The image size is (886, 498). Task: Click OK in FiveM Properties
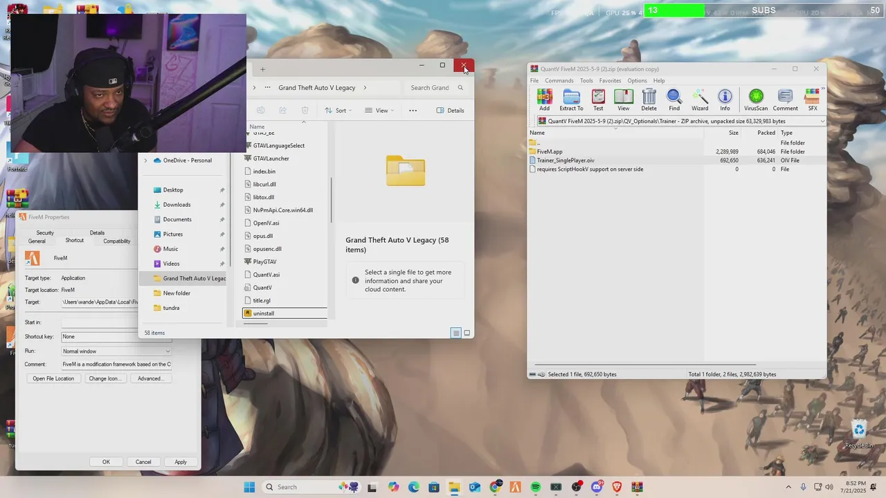(106, 462)
